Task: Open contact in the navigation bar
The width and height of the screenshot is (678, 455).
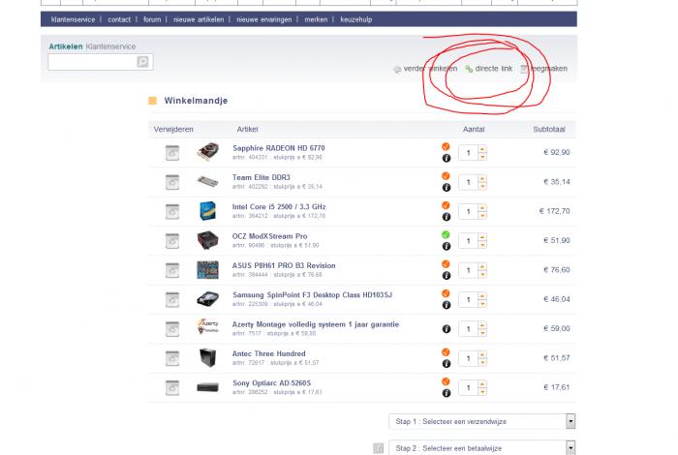Action: point(119,19)
